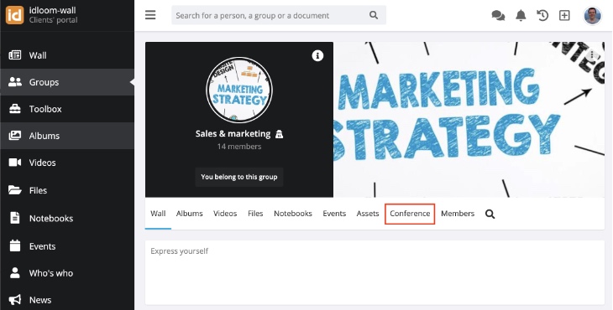Image resolution: width=613 pixels, height=310 pixels.
Task: Click the Events calendar icon in the sidebar
Action: [x=15, y=246]
